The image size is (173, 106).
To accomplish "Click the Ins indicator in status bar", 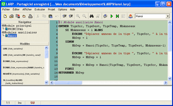I will pyautogui.click(x=20, y=103).
